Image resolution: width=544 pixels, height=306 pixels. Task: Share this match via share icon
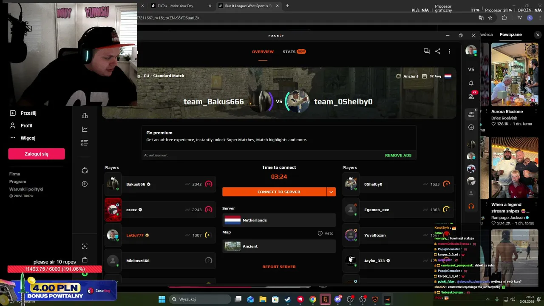click(x=438, y=51)
